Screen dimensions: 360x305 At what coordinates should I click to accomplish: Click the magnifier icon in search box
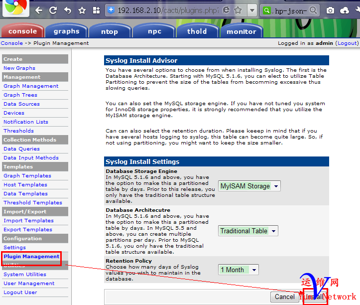[x=313, y=10]
